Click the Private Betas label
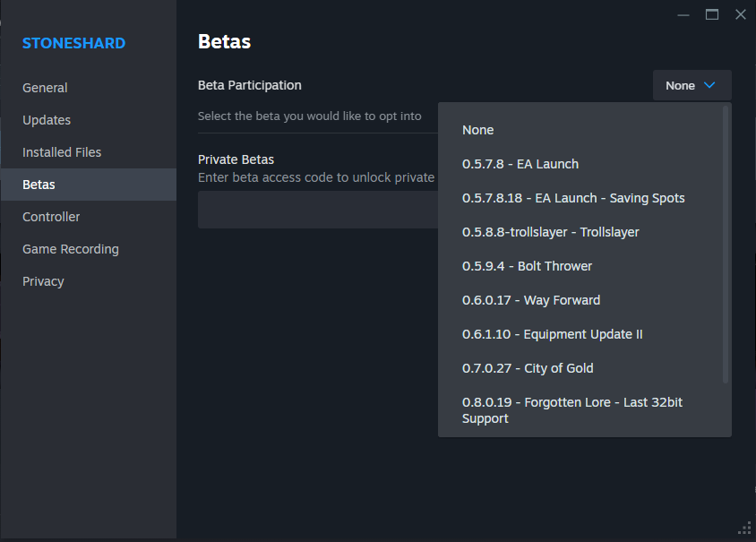 pos(236,159)
